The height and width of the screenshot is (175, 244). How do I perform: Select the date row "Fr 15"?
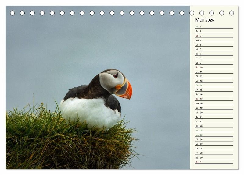(214, 90)
